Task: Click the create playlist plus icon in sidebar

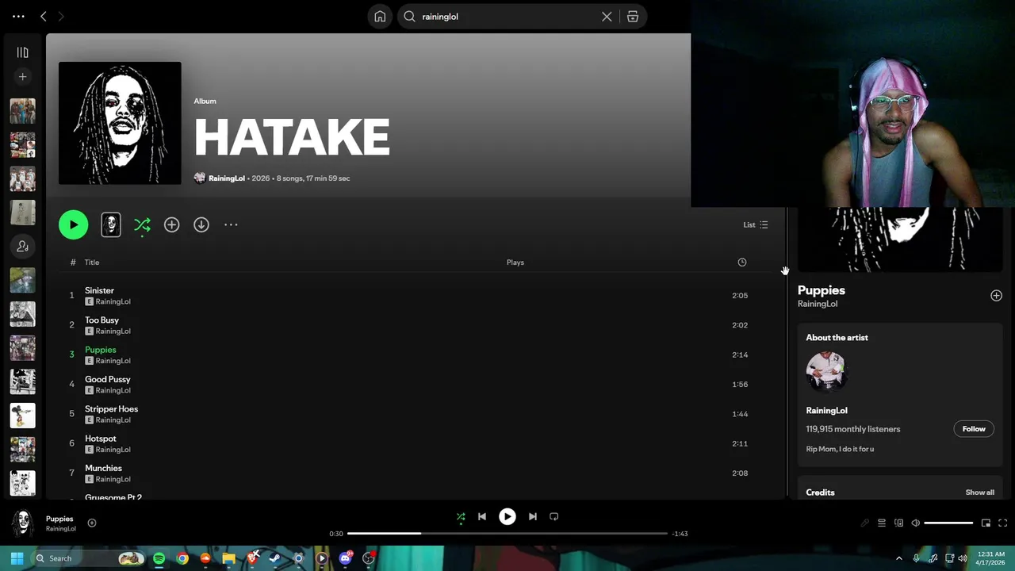Action: coord(22,77)
